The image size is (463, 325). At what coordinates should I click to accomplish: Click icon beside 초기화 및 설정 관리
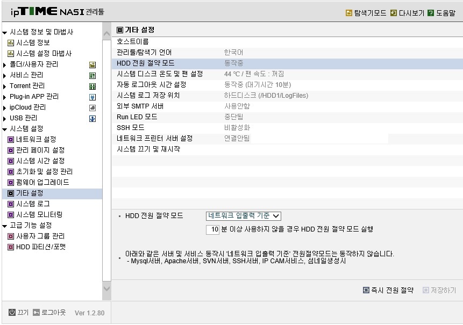point(11,172)
